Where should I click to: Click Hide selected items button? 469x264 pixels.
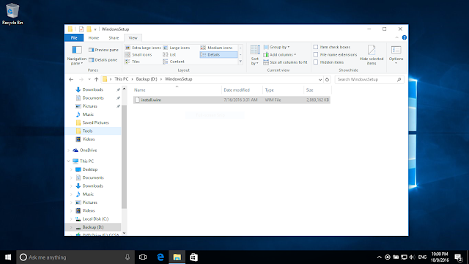(372, 55)
